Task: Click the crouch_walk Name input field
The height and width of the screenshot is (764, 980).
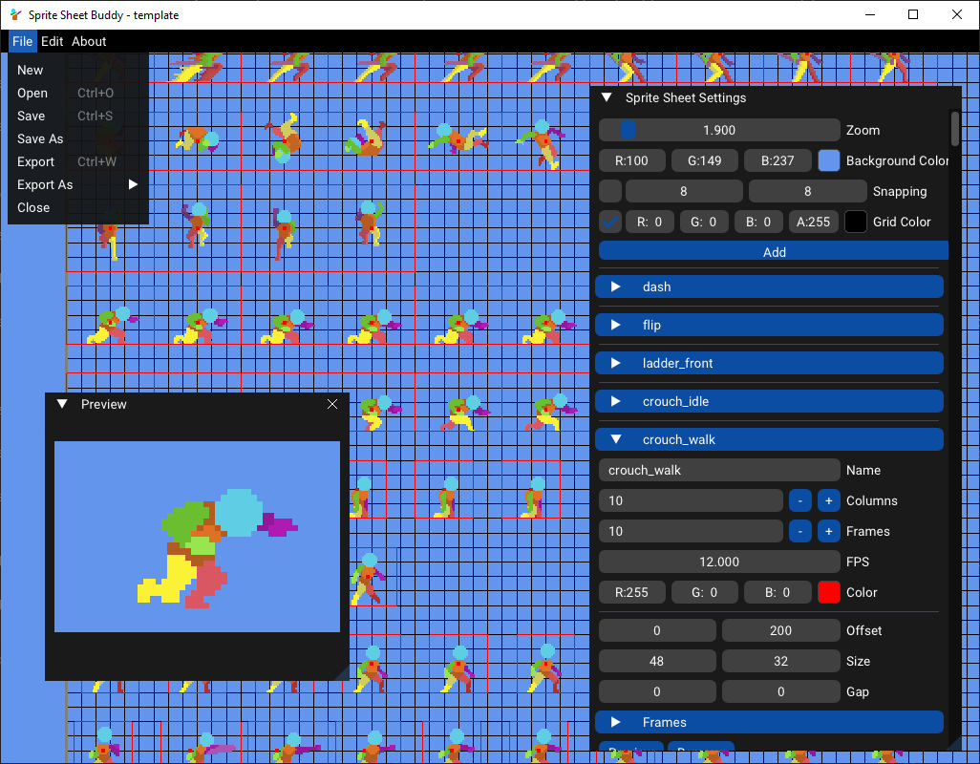Action: 719,470
